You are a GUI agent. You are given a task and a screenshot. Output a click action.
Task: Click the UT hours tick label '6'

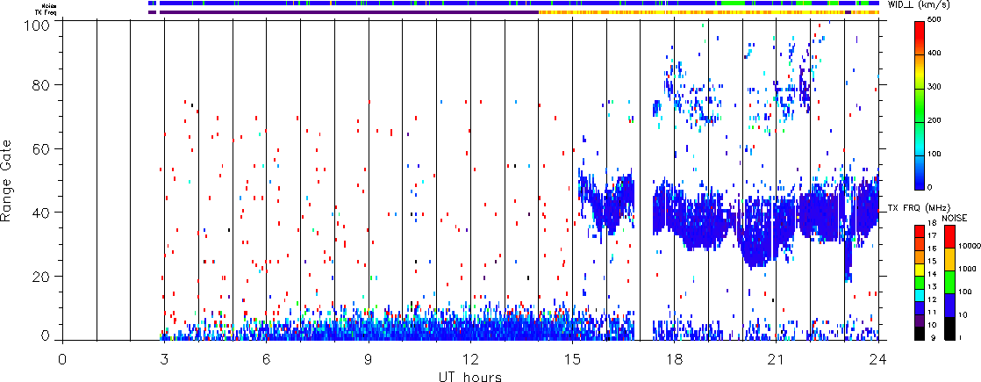[x=266, y=357]
